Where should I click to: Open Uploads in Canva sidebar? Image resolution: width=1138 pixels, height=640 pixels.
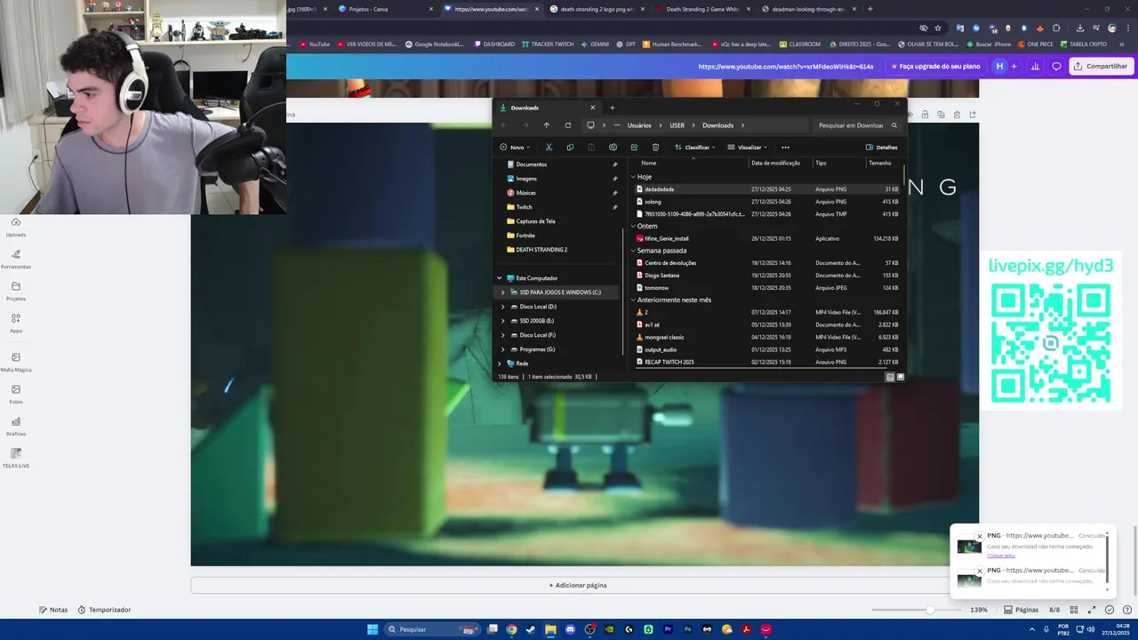coord(16,228)
